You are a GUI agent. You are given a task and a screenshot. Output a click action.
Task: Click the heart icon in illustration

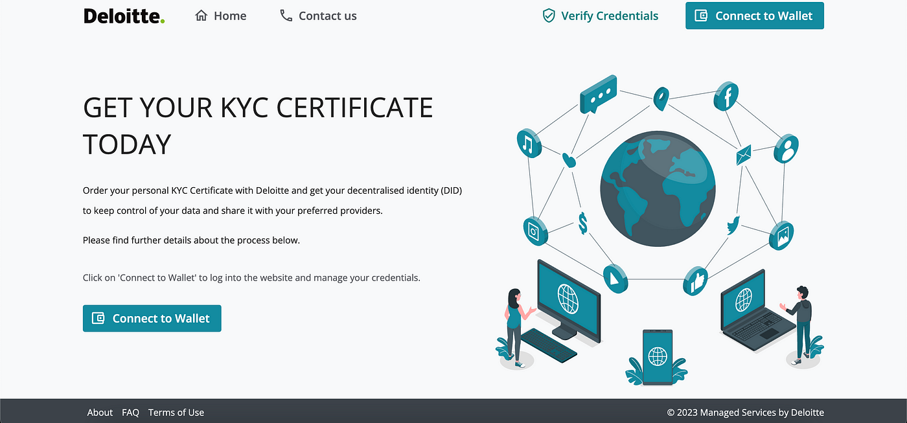point(569,159)
